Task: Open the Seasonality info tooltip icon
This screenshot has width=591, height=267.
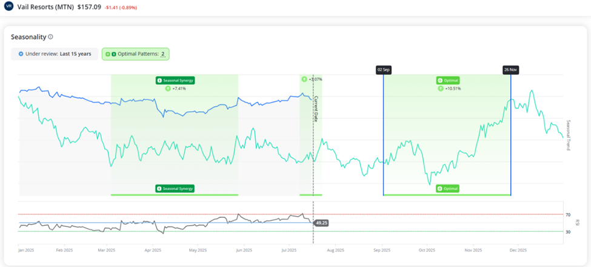Action: coord(51,37)
